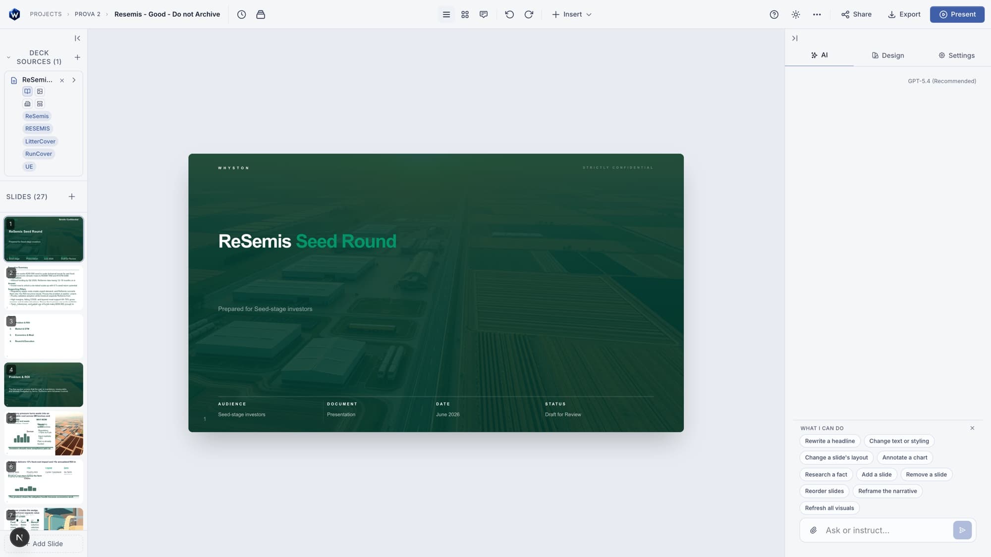The height and width of the screenshot is (557, 991).
Task: Click the Add Slide button
Action: [44, 544]
